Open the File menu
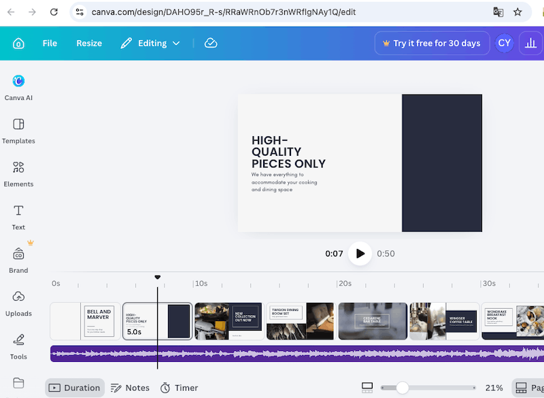The image size is (544, 398). [x=50, y=44]
